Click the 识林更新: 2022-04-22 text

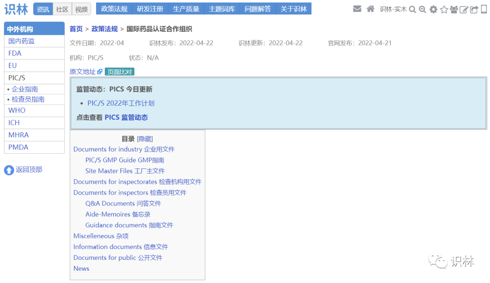click(x=270, y=43)
